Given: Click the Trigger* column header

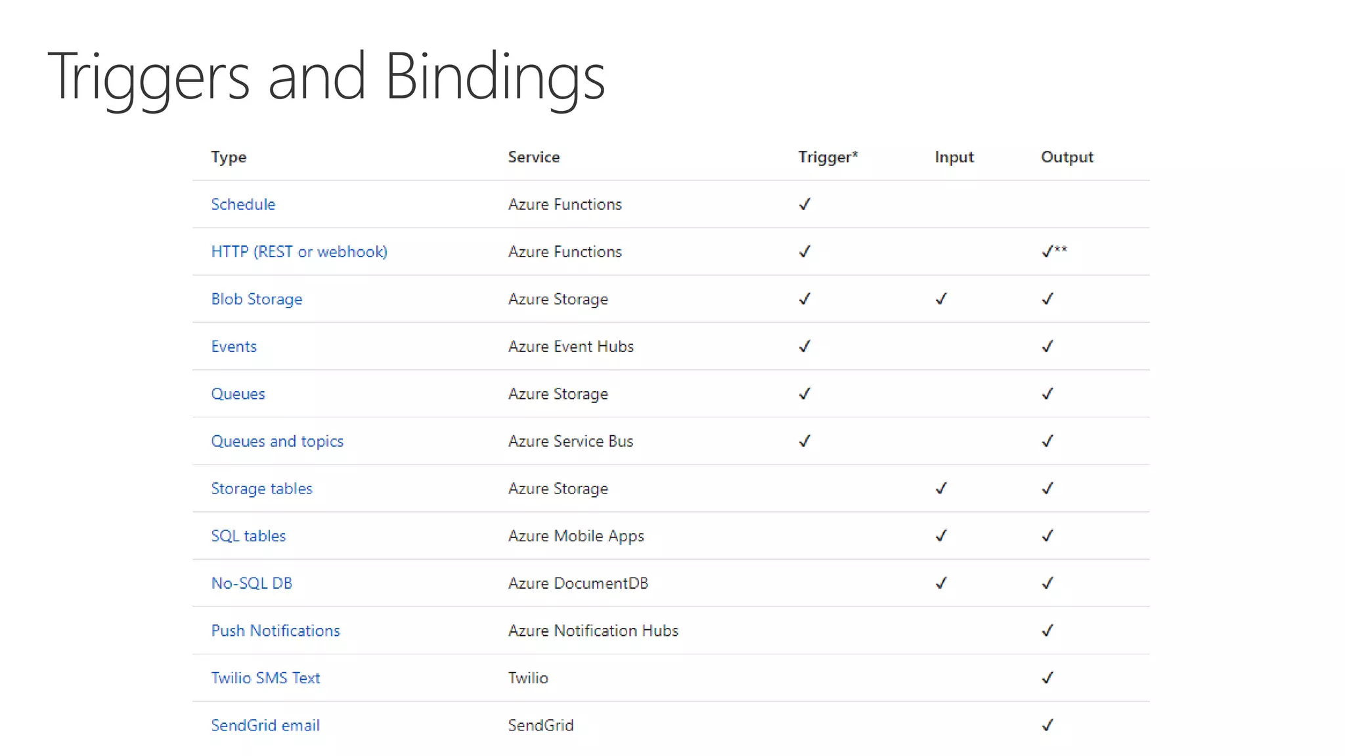Looking at the screenshot, I should (x=827, y=157).
